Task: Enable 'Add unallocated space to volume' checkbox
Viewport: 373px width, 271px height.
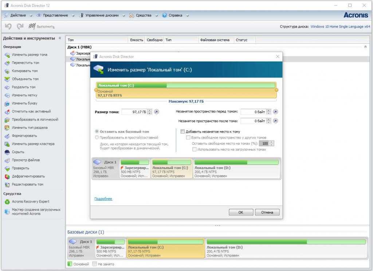Action: 183,132
